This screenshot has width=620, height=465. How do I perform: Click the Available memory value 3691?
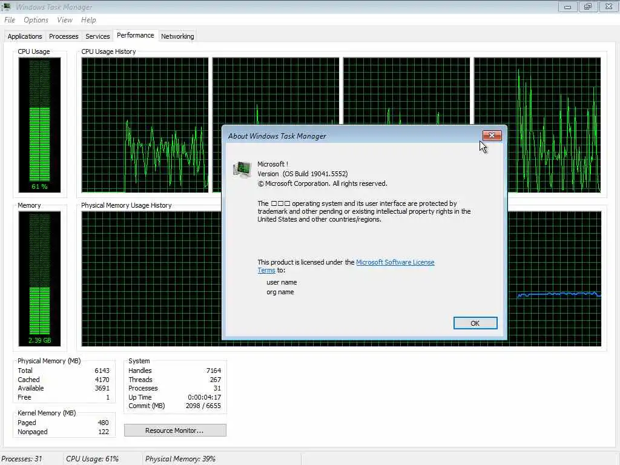[102, 388]
